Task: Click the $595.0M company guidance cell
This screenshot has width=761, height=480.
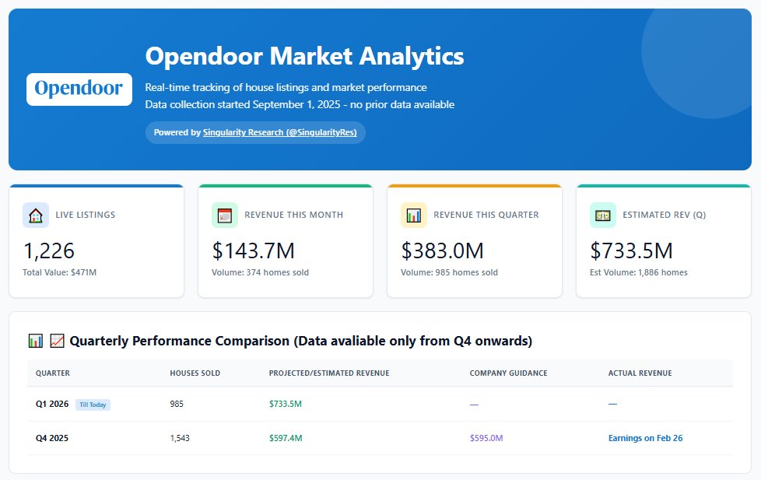Action: [x=486, y=438]
